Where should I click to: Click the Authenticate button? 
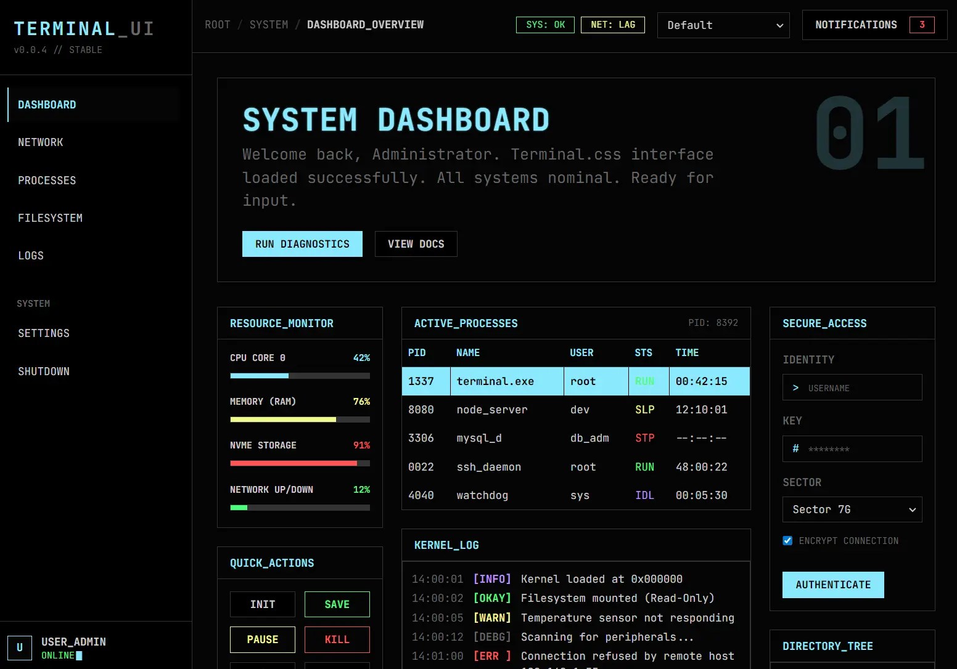[833, 585]
